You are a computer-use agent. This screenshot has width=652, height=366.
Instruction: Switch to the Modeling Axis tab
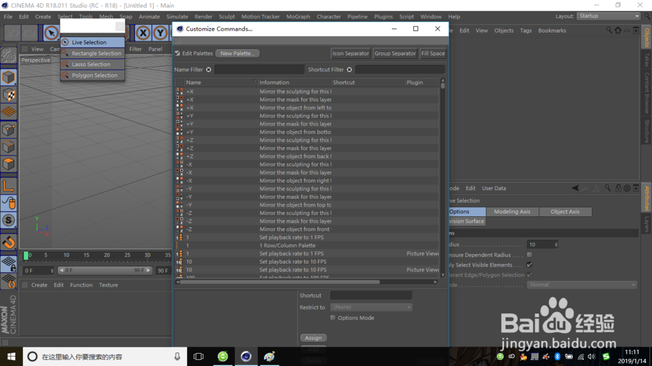(x=512, y=212)
